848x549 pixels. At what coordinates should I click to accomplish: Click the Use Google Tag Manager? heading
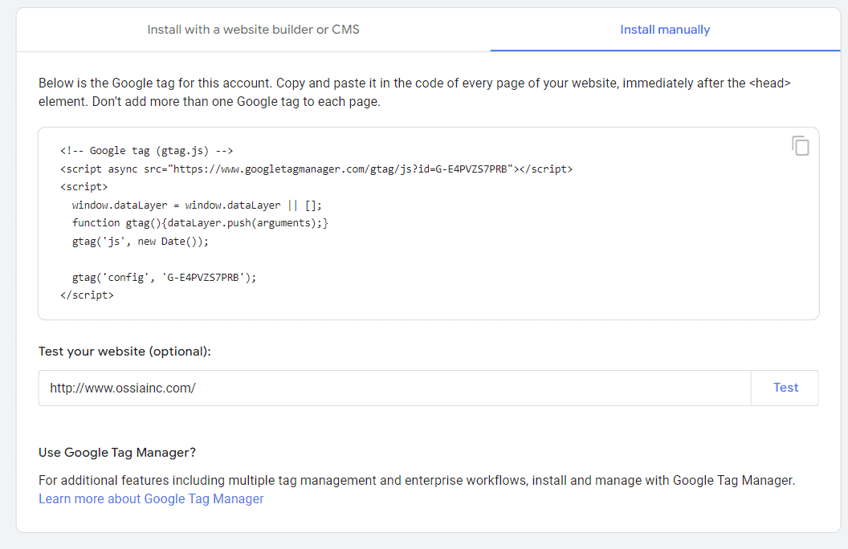pos(116,452)
